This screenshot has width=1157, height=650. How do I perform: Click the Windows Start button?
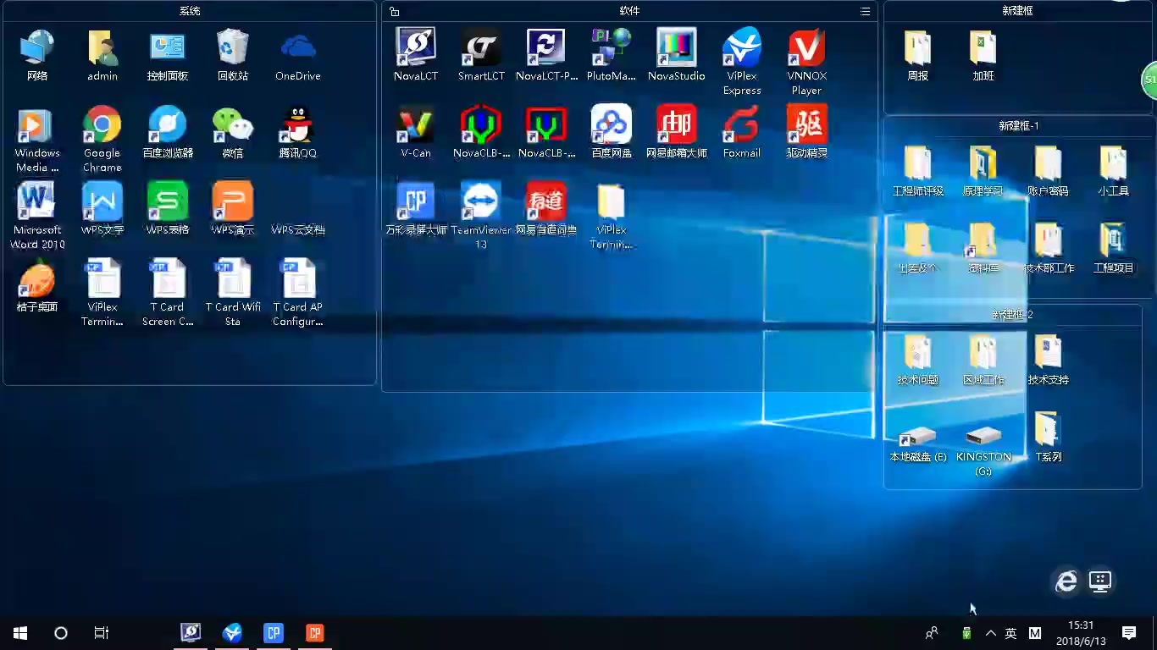[x=20, y=633]
